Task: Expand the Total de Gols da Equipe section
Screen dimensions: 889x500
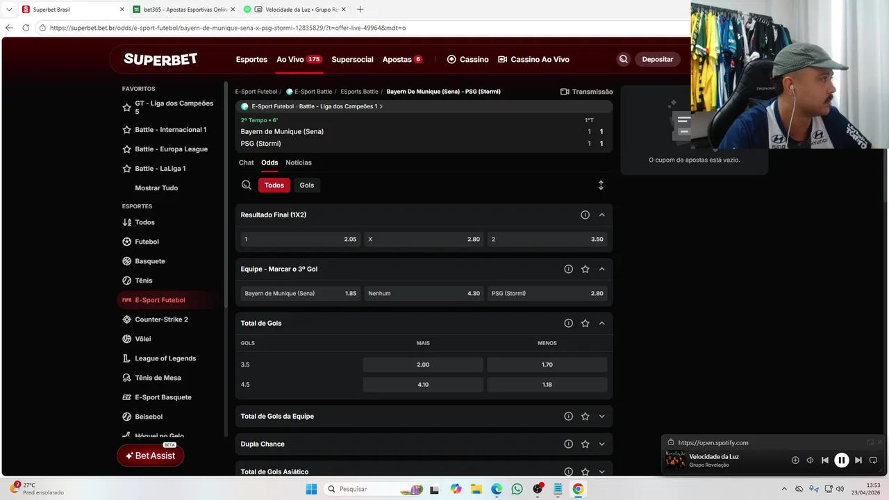Action: tap(602, 416)
